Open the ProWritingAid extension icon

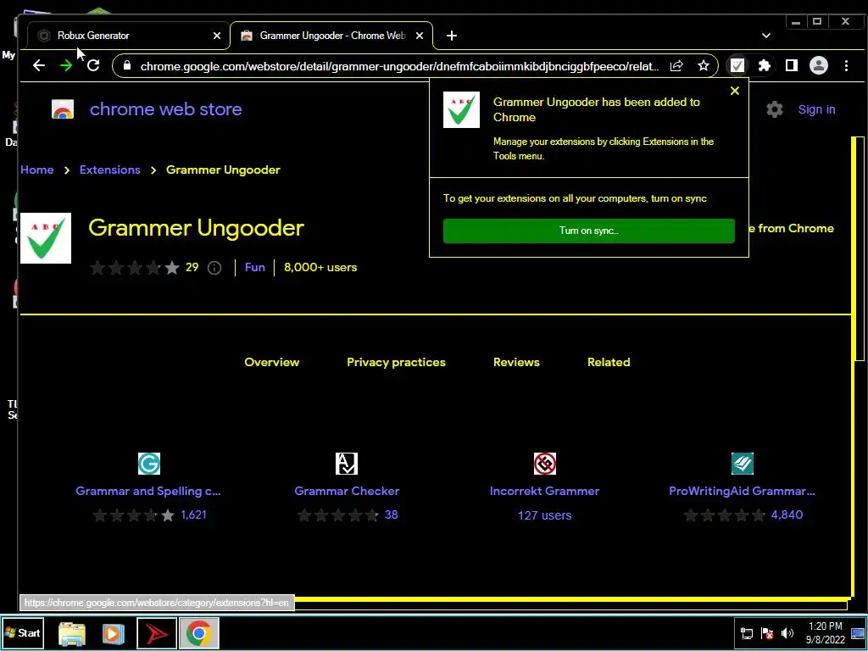(x=743, y=464)
